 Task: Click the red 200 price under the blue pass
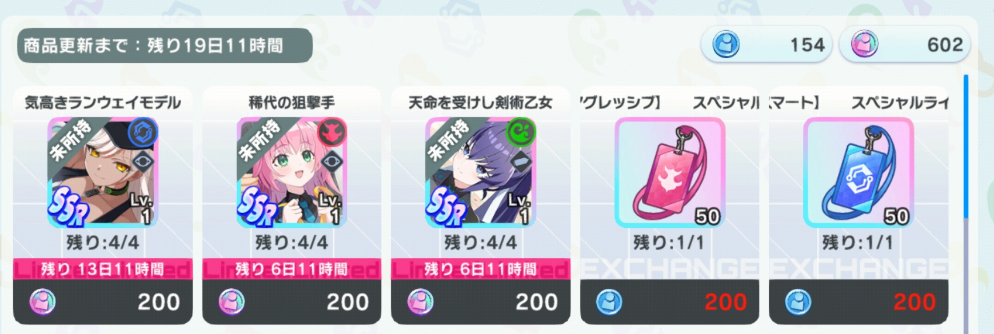915,302
